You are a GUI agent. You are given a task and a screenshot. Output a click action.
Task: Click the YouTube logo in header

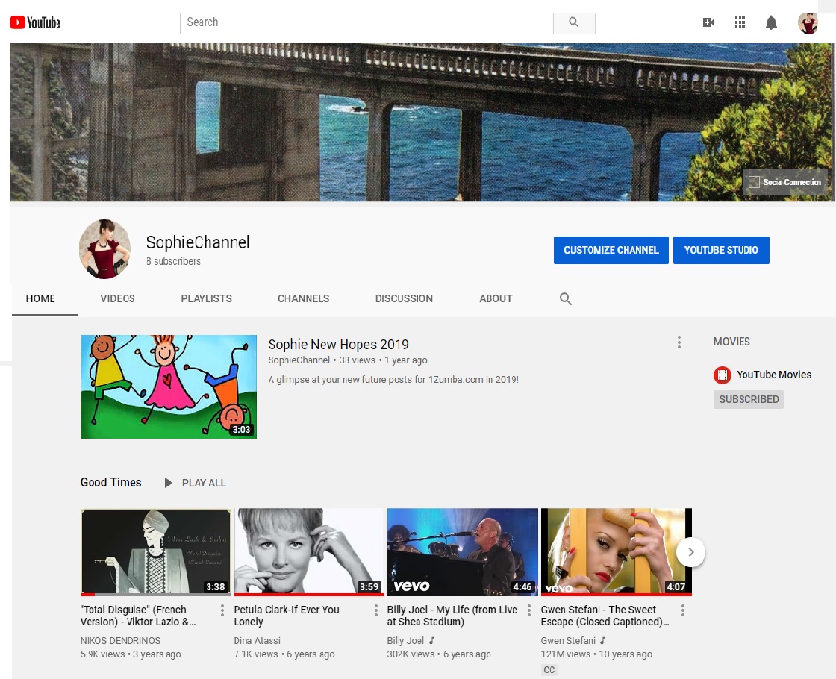tap(35, 22)
